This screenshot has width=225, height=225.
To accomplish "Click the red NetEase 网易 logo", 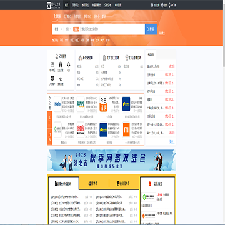I will tap(81, 130).
